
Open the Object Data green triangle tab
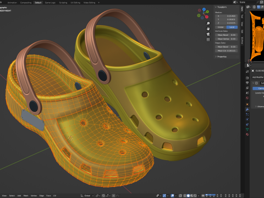[247, 129]
